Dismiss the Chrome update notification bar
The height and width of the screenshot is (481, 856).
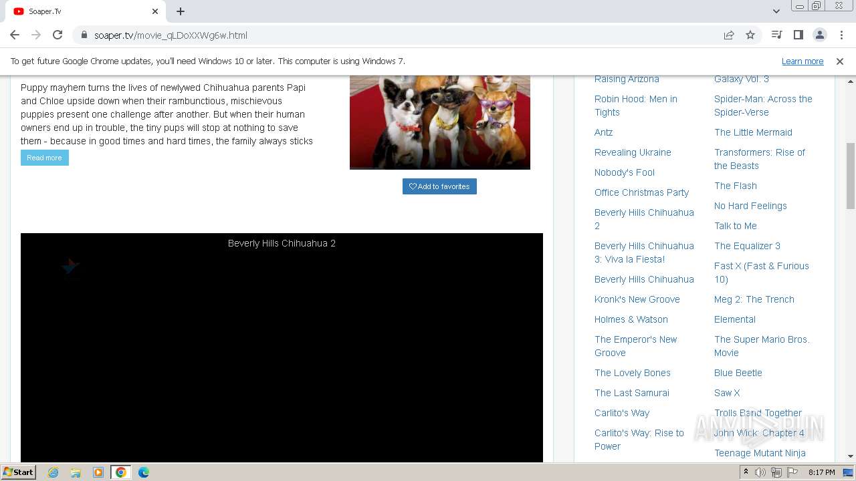pos(840,61)
